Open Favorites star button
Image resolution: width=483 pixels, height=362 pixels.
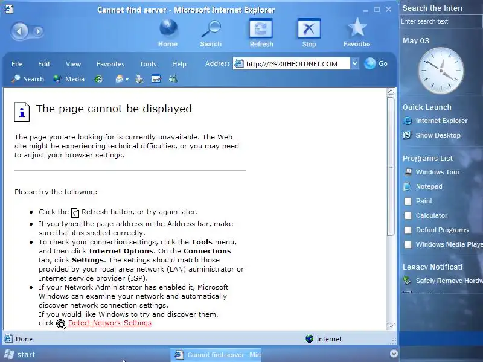click(357, 33)
